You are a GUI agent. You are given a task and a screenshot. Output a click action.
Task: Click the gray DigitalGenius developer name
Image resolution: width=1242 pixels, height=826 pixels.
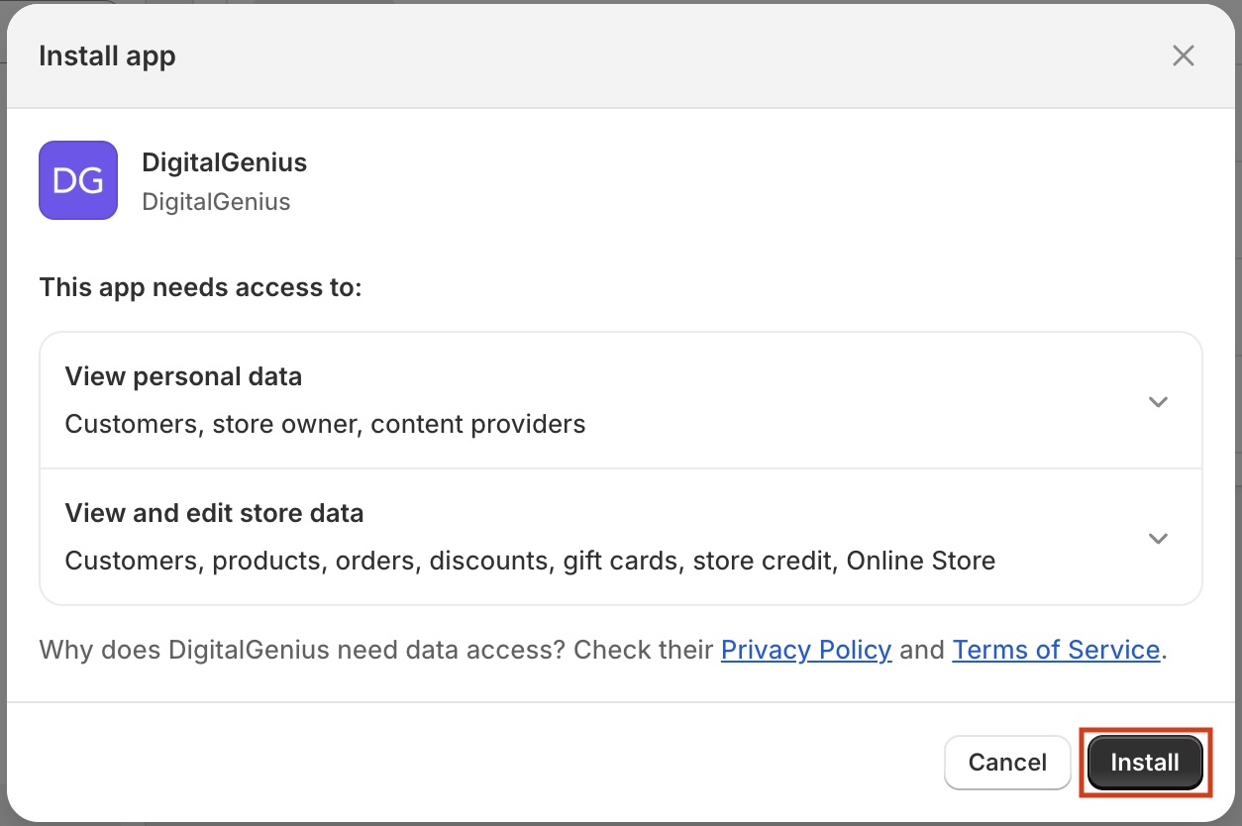pyautogui.click(x=216, y=202)
